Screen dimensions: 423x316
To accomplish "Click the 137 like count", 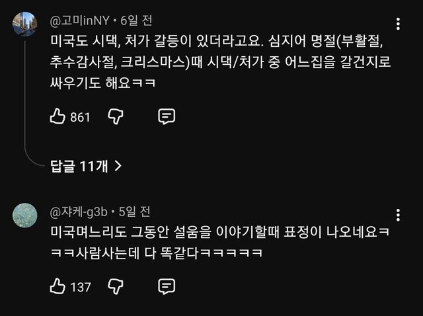I will tap(79, 287).
